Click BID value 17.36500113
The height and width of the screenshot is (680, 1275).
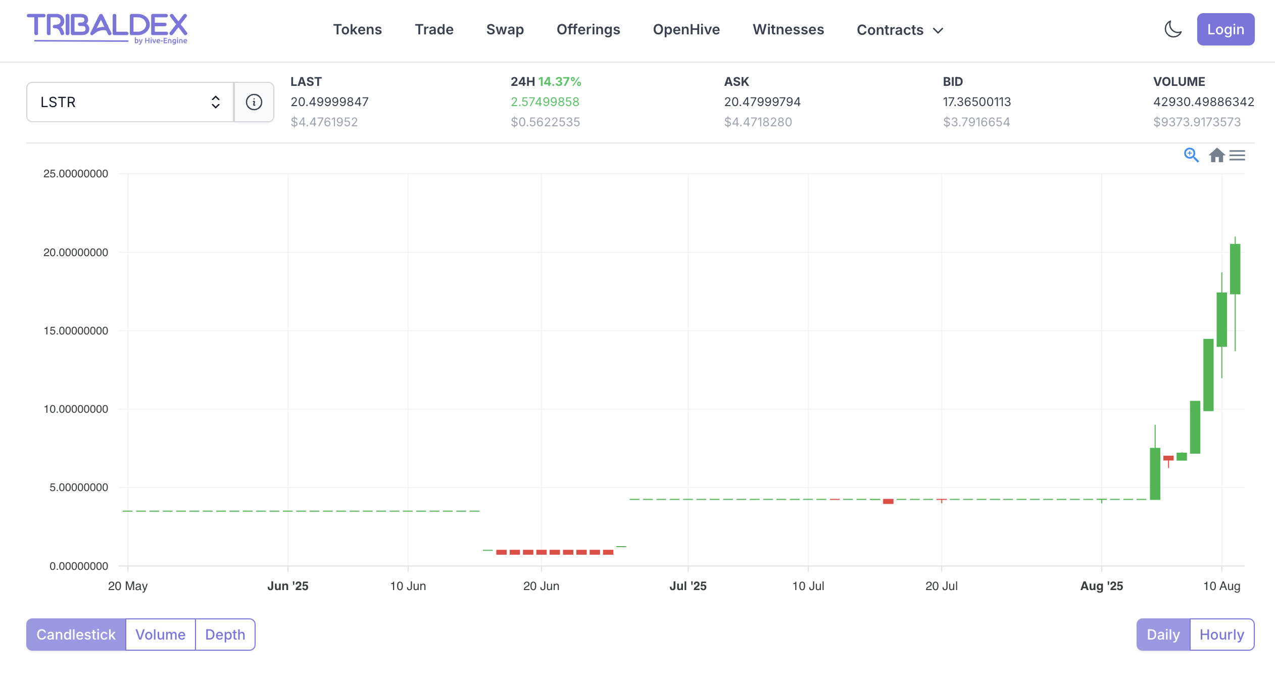[976, 102]
